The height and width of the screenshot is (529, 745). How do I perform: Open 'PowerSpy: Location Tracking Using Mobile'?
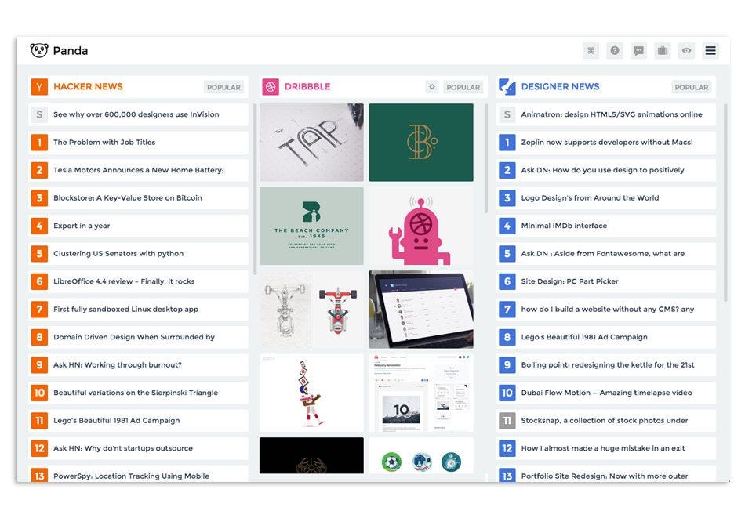coord(138,475)
